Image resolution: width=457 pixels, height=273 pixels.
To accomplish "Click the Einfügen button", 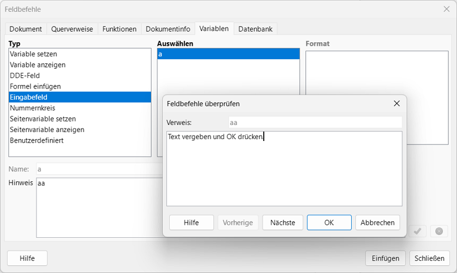I will click(x=385, y=258).
